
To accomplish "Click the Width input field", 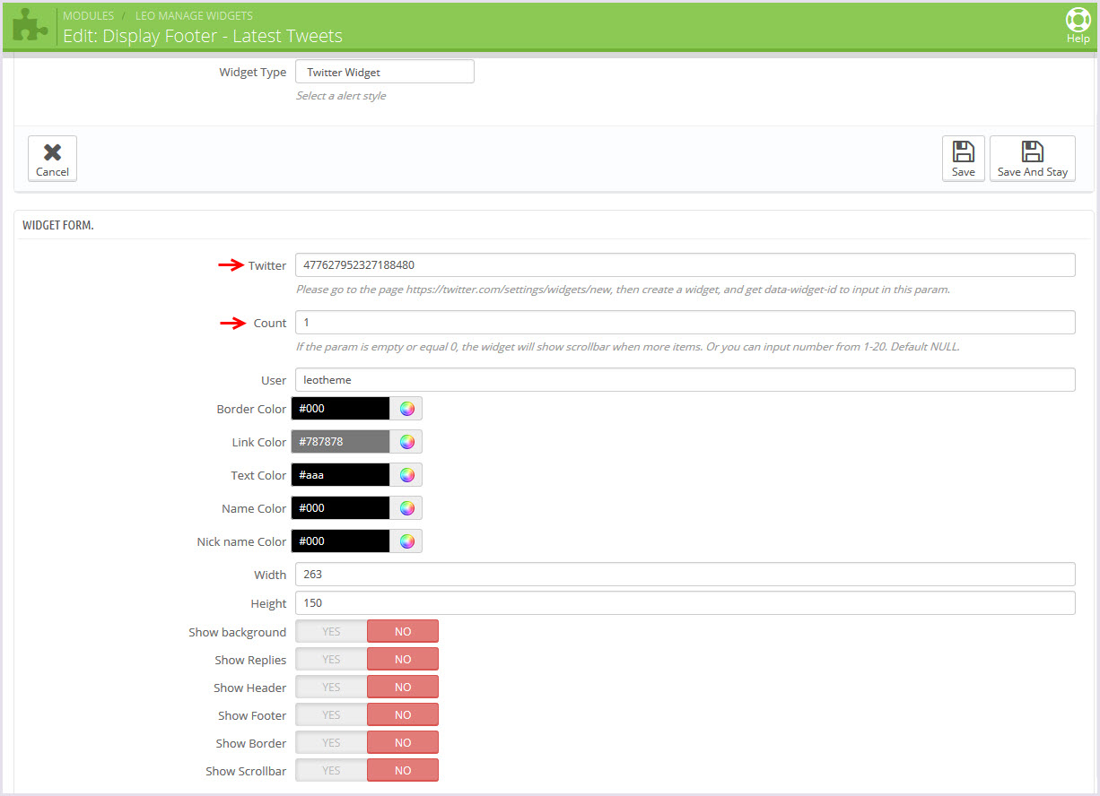I will (x=685, y=575).
